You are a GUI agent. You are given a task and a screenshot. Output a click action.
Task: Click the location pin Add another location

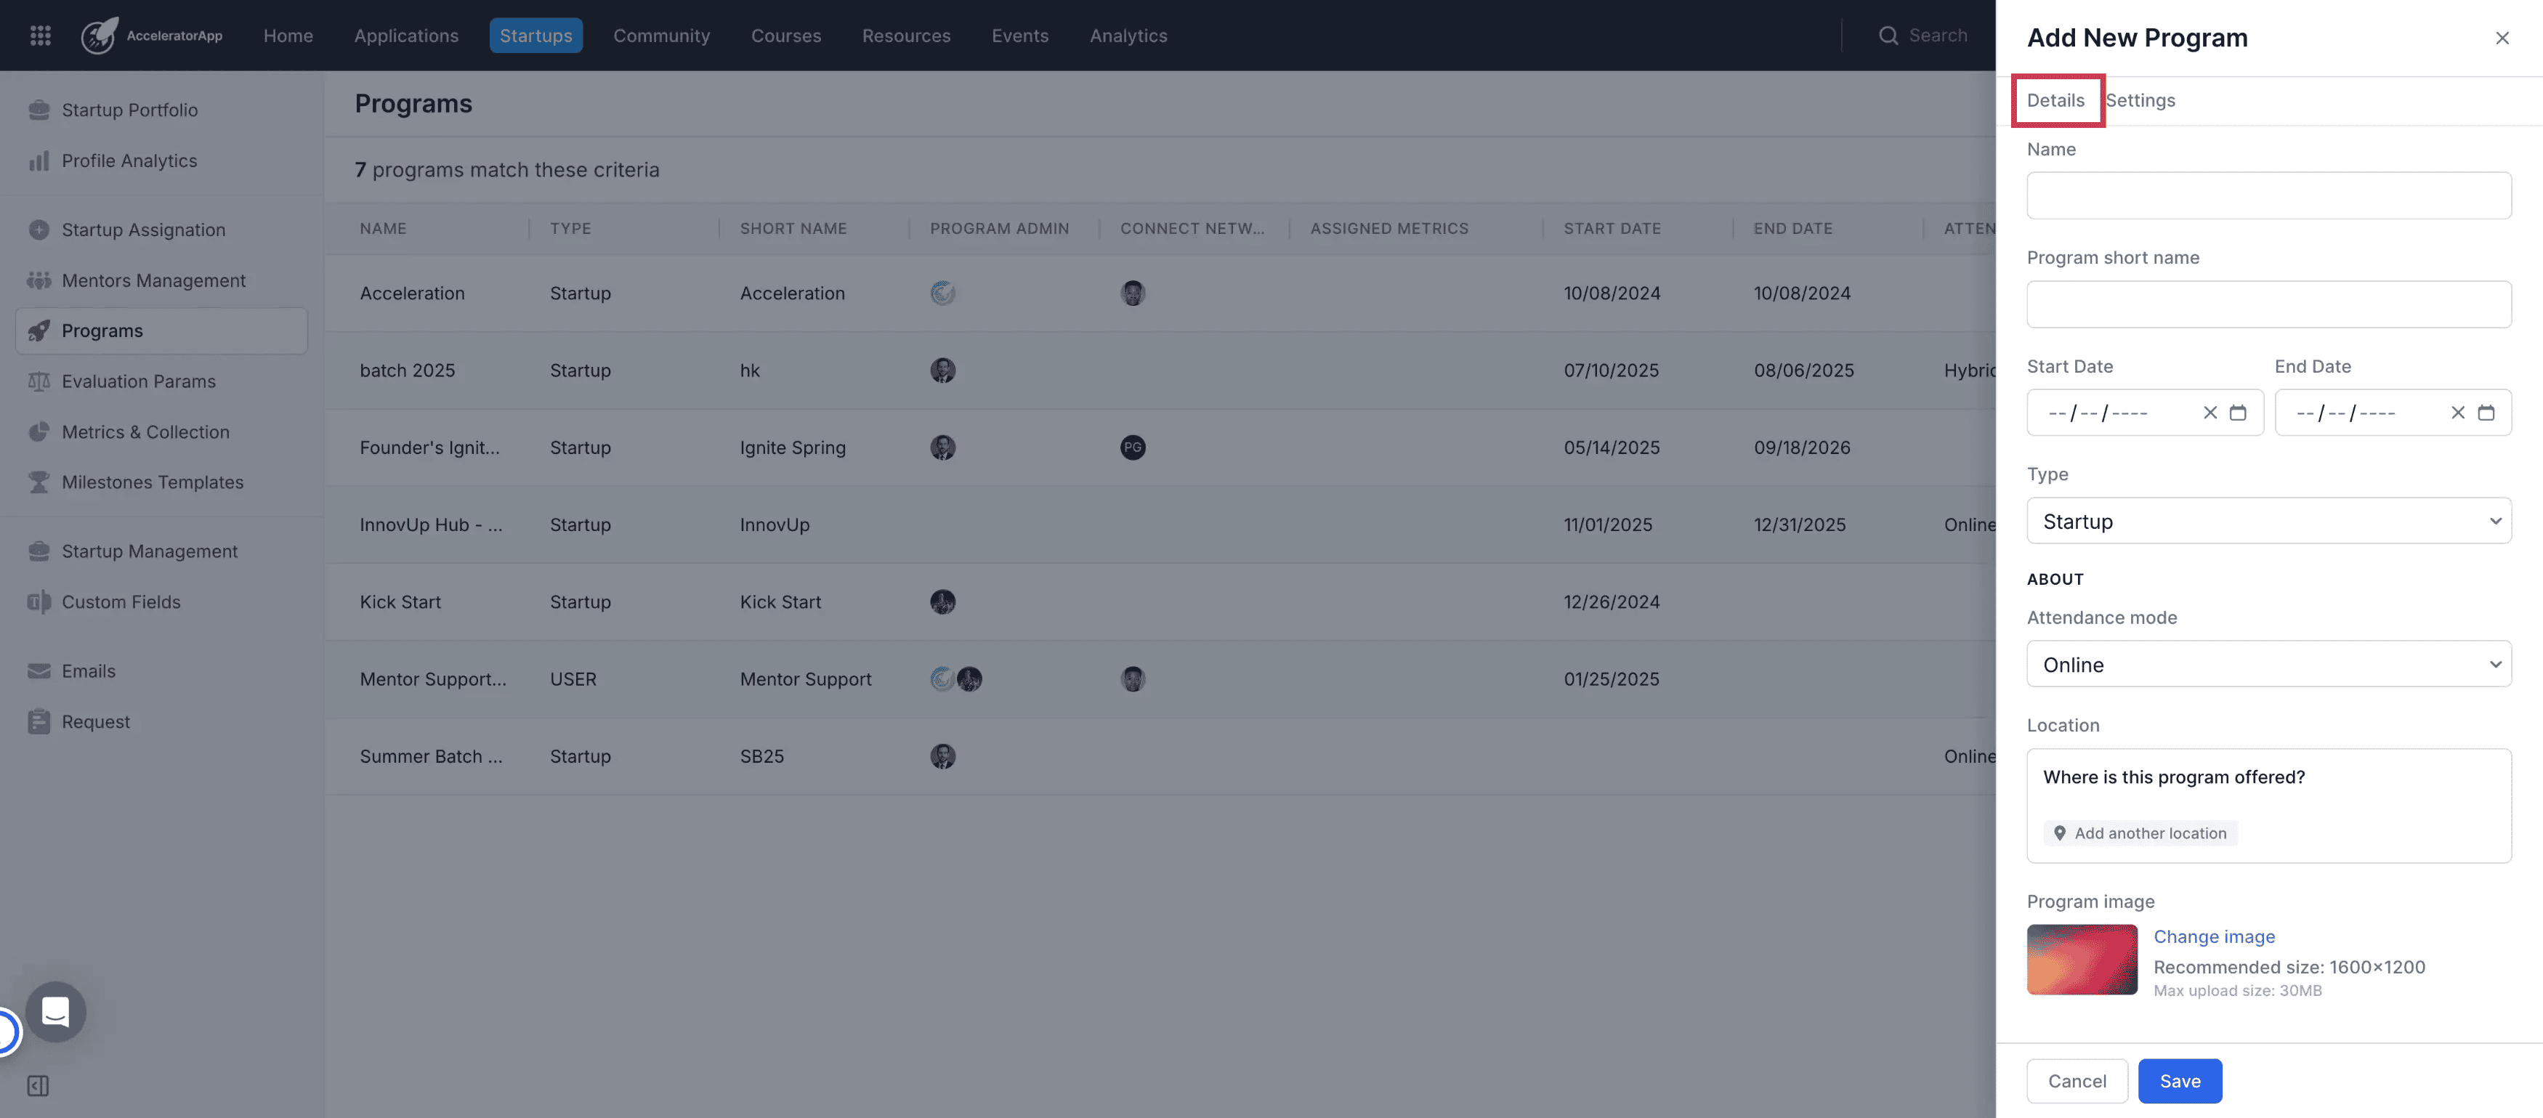coord(2139,833)
